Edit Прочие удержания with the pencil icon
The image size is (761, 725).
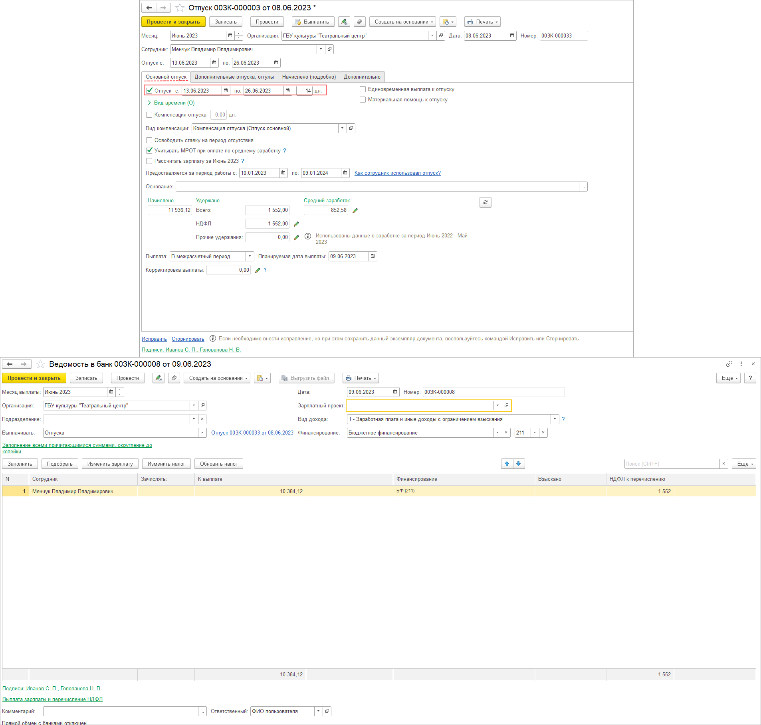[297, 237]
